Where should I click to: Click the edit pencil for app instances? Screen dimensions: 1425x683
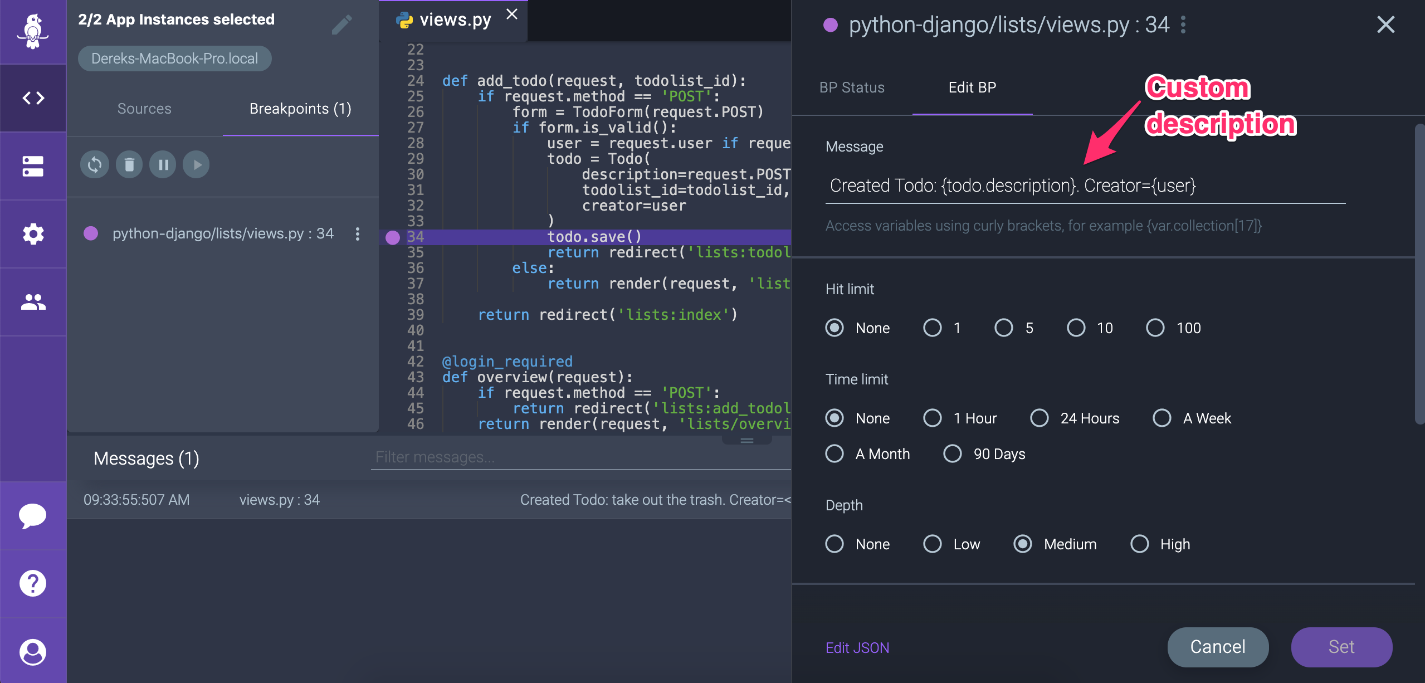[x=341, y=25]
